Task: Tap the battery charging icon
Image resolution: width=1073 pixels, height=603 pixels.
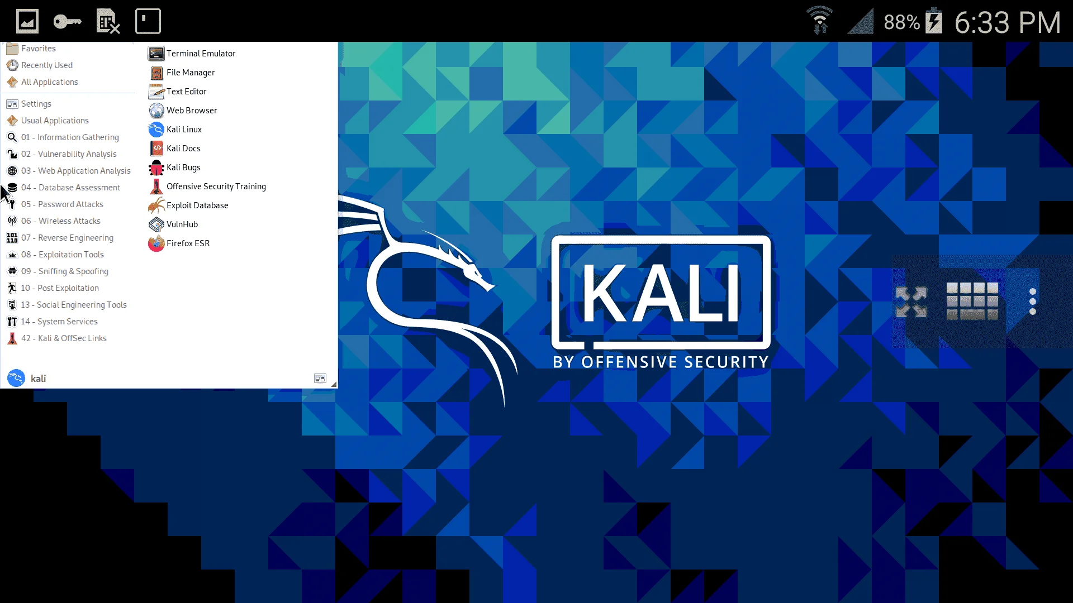Action: [934, 21]
